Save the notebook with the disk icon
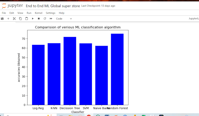 [x=2, y=19]
